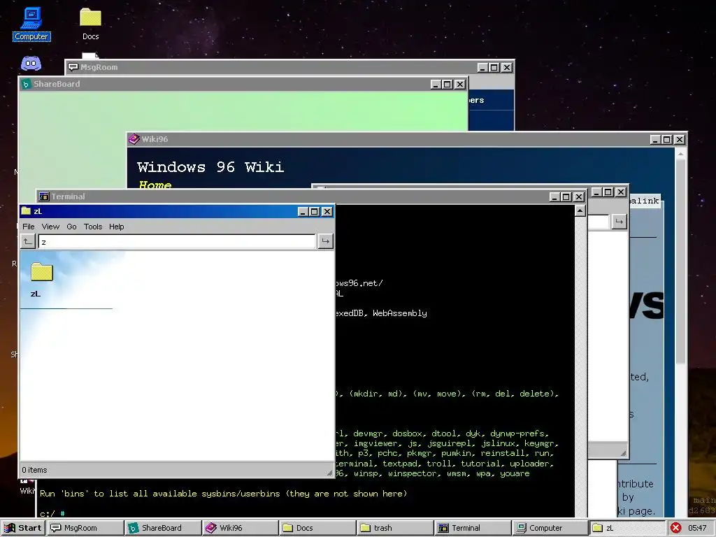Open the Help menu in zL explorer
Viewport: 716px width, 537px height.
pyautogui.click(x=117, y=227)
